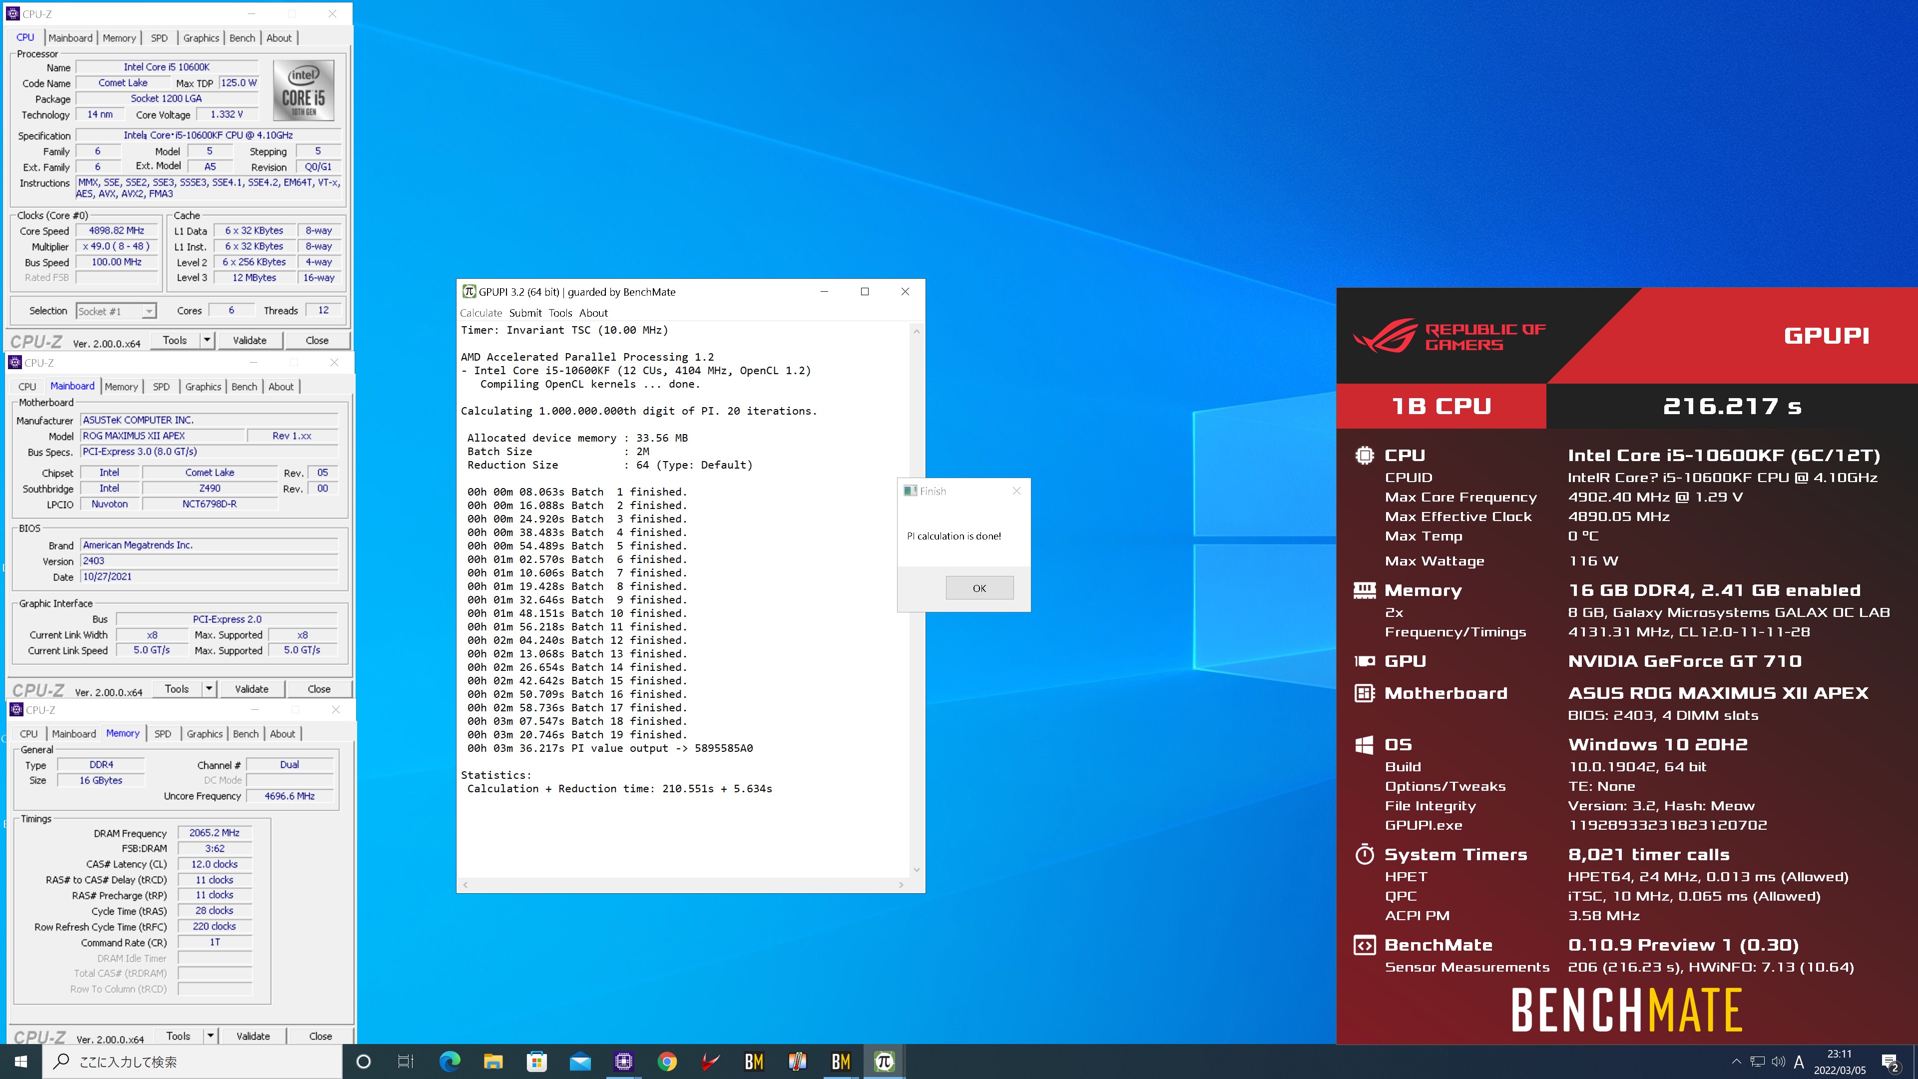The width and height of the screenshot is (1918, 1079).
Task: Switch to SPD tab in the Processor CPU-Z window
Action: (159, 38)
